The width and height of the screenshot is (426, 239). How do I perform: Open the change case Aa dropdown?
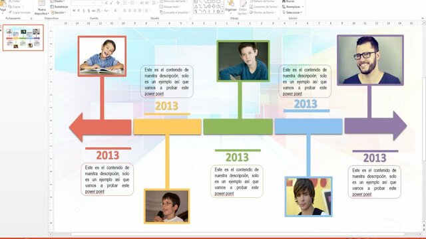click(106, 11)
